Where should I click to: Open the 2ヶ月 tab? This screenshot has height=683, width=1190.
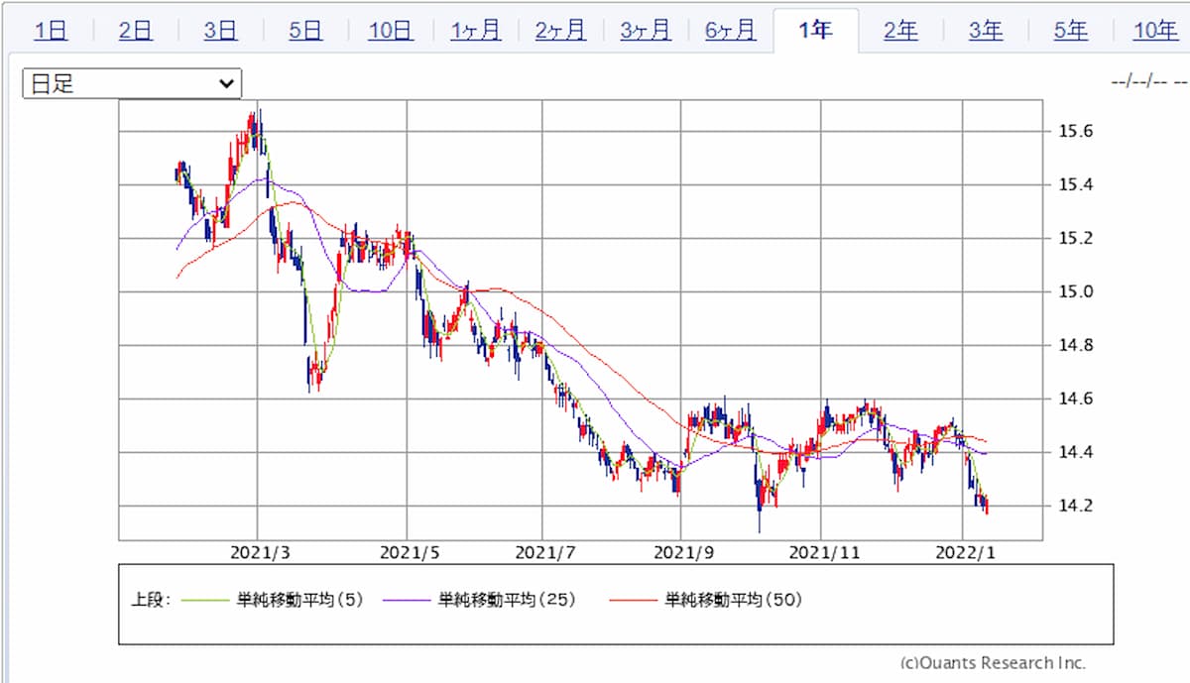pos(560,31)
